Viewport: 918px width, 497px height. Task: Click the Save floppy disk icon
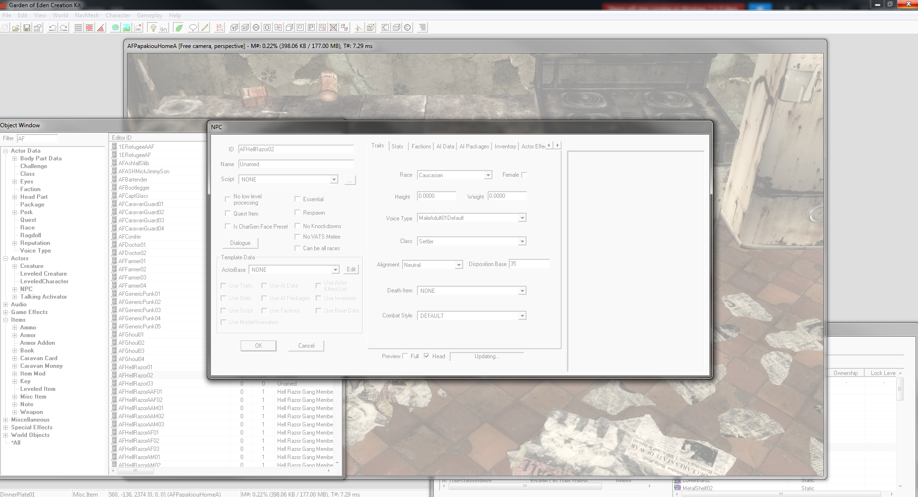click(27, 28)
